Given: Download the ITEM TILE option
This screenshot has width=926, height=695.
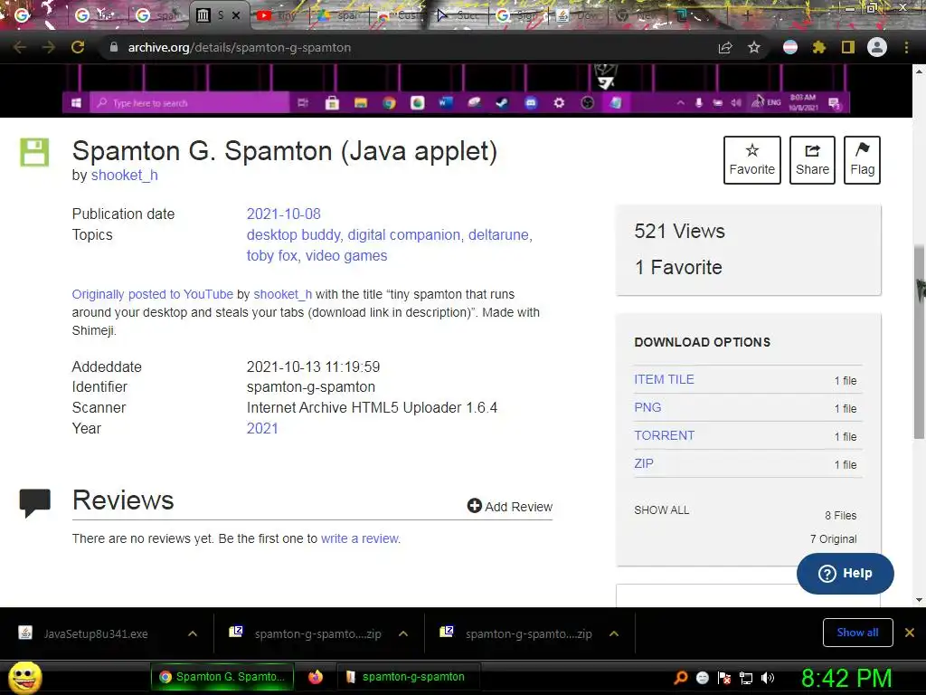Looking at the screenshot, I should tap(664, 379).
